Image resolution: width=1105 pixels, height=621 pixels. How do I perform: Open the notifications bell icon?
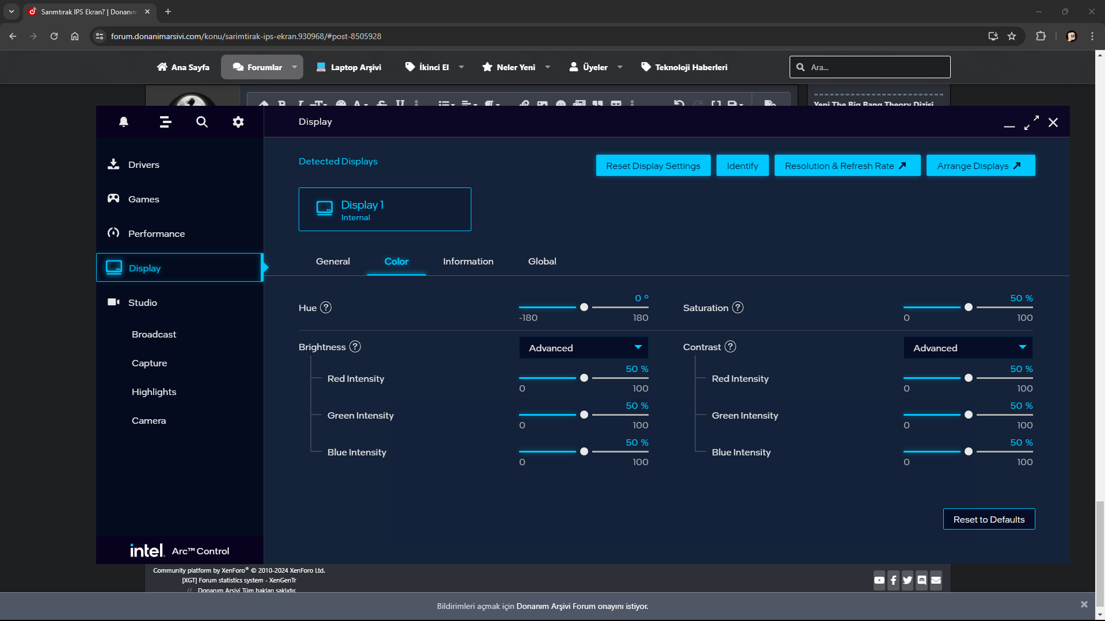(x=124, y=122)
